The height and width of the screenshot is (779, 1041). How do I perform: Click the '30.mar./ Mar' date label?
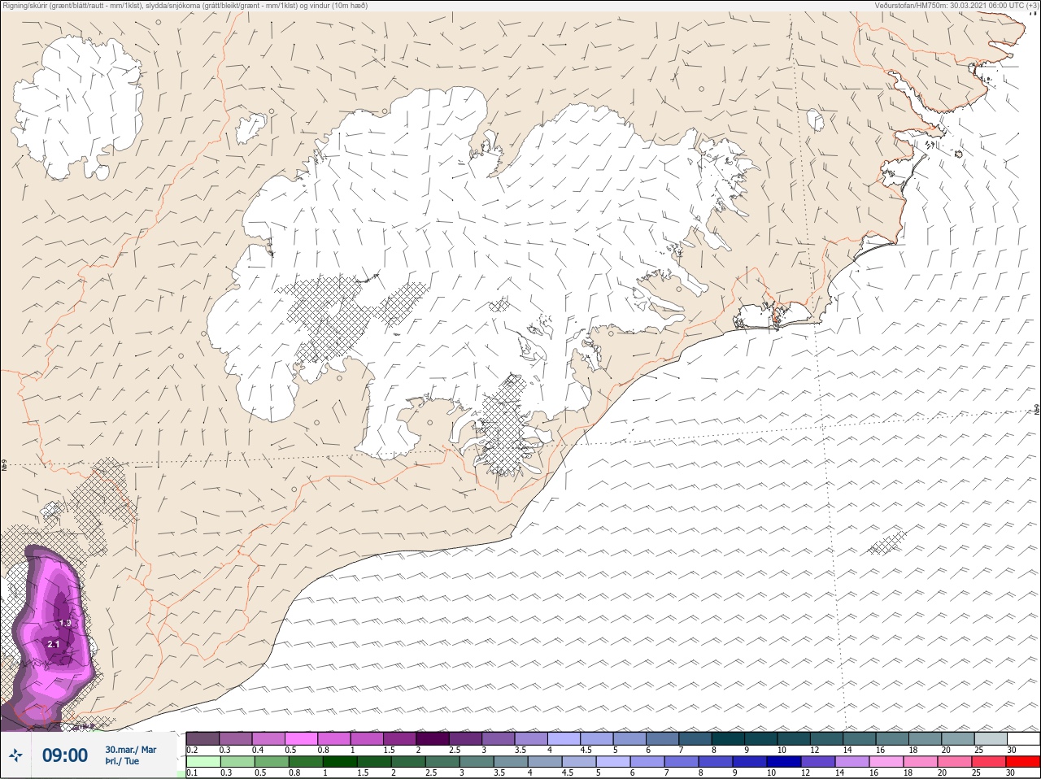131,750
